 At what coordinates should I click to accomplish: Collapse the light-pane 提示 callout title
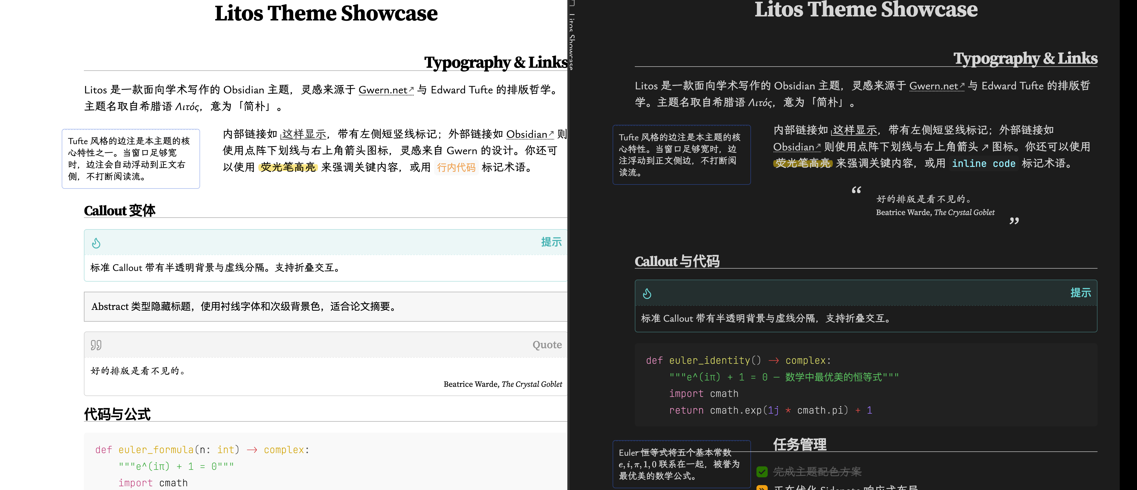[x=551, y=242]
